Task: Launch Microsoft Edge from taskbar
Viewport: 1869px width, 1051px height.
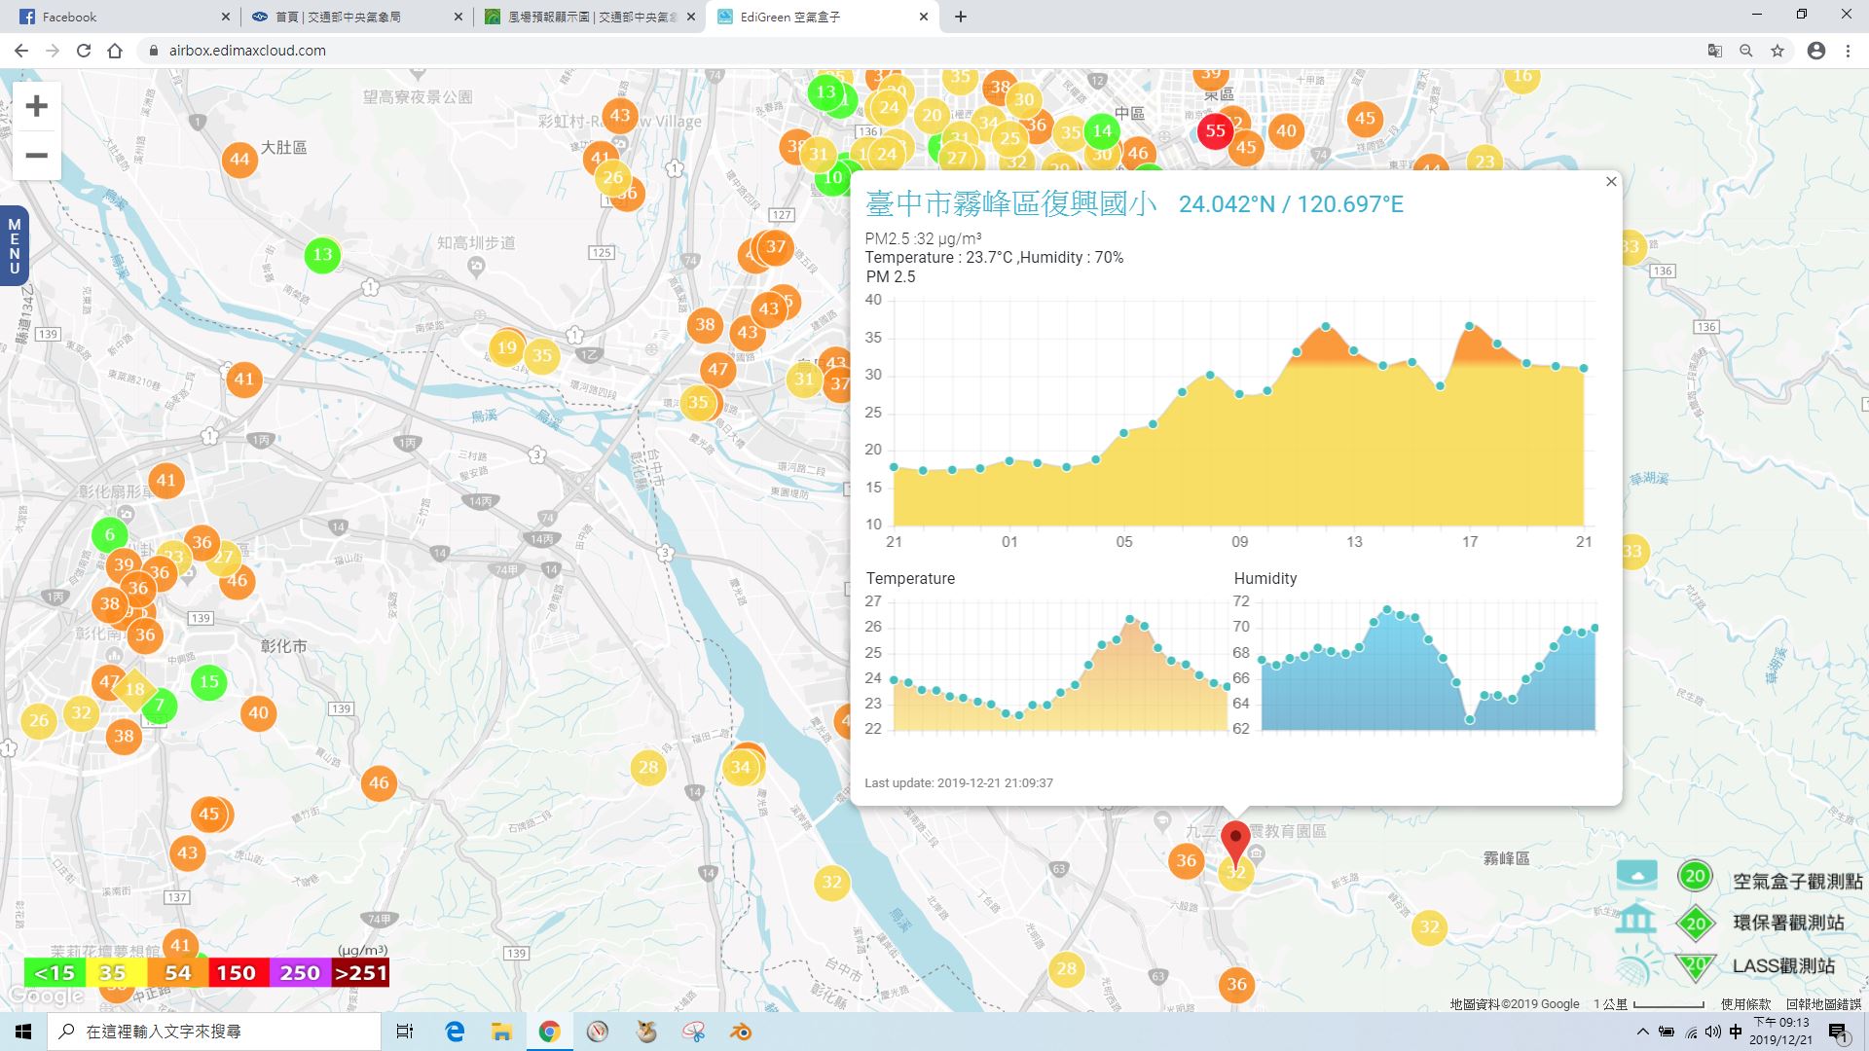Action: coord(455,1032)
